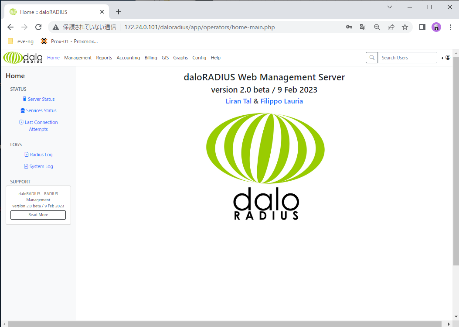Image resolution: width=459 pixels, height=327 pixels.
Task: Reload the page
Action: (x=38, y=27)
